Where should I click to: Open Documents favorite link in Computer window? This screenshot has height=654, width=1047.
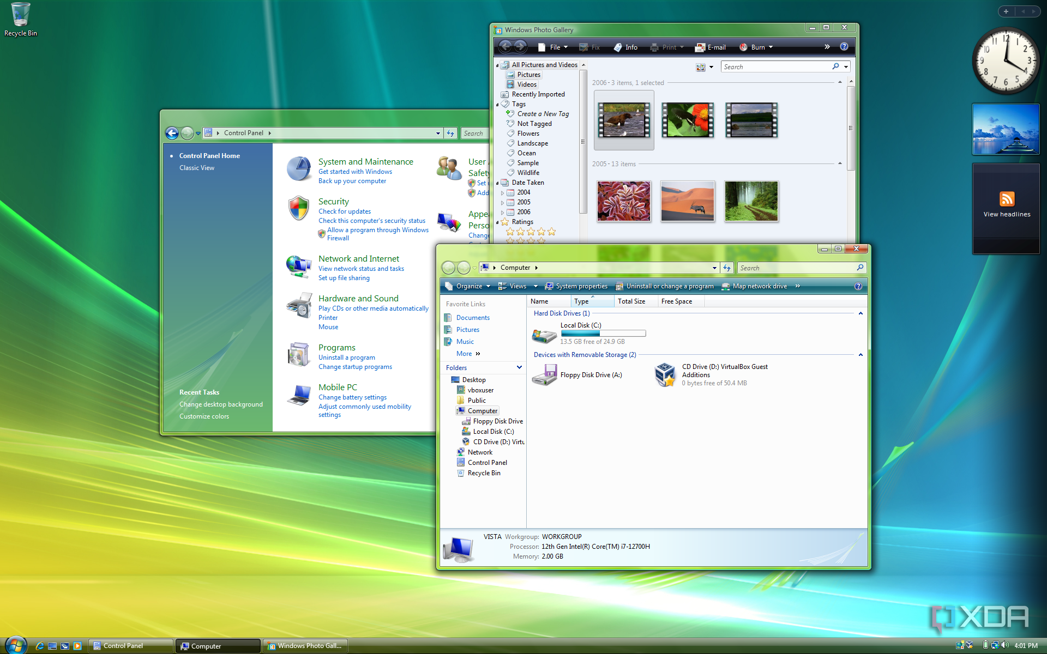[473, 318]
